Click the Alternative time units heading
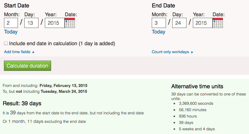 [x=197, y=86]
